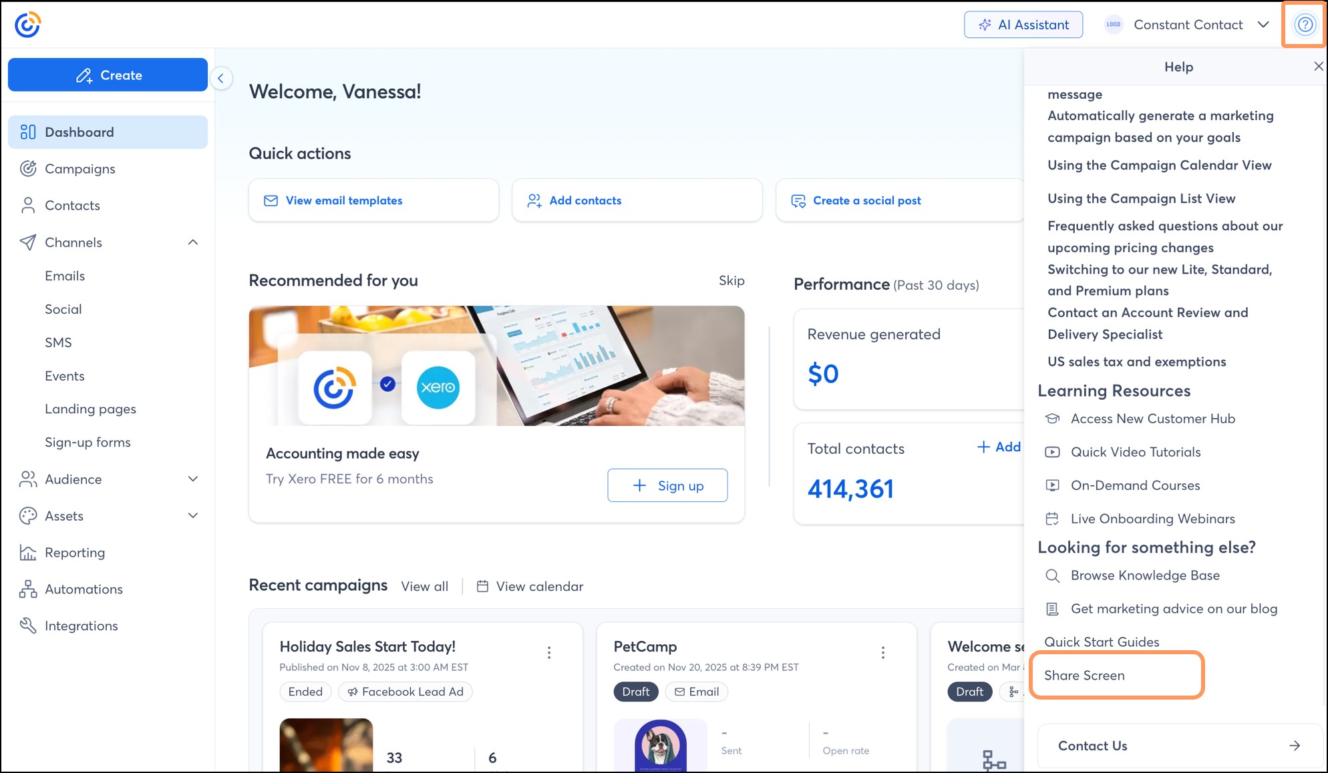1328x773 pixels.
Task: Click the marketing blog document icon
Action: click(x=1052, y=609)
